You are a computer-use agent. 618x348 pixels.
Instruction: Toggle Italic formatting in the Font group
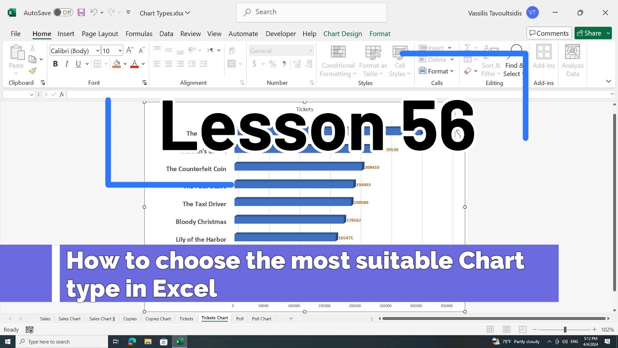[67, 64]
